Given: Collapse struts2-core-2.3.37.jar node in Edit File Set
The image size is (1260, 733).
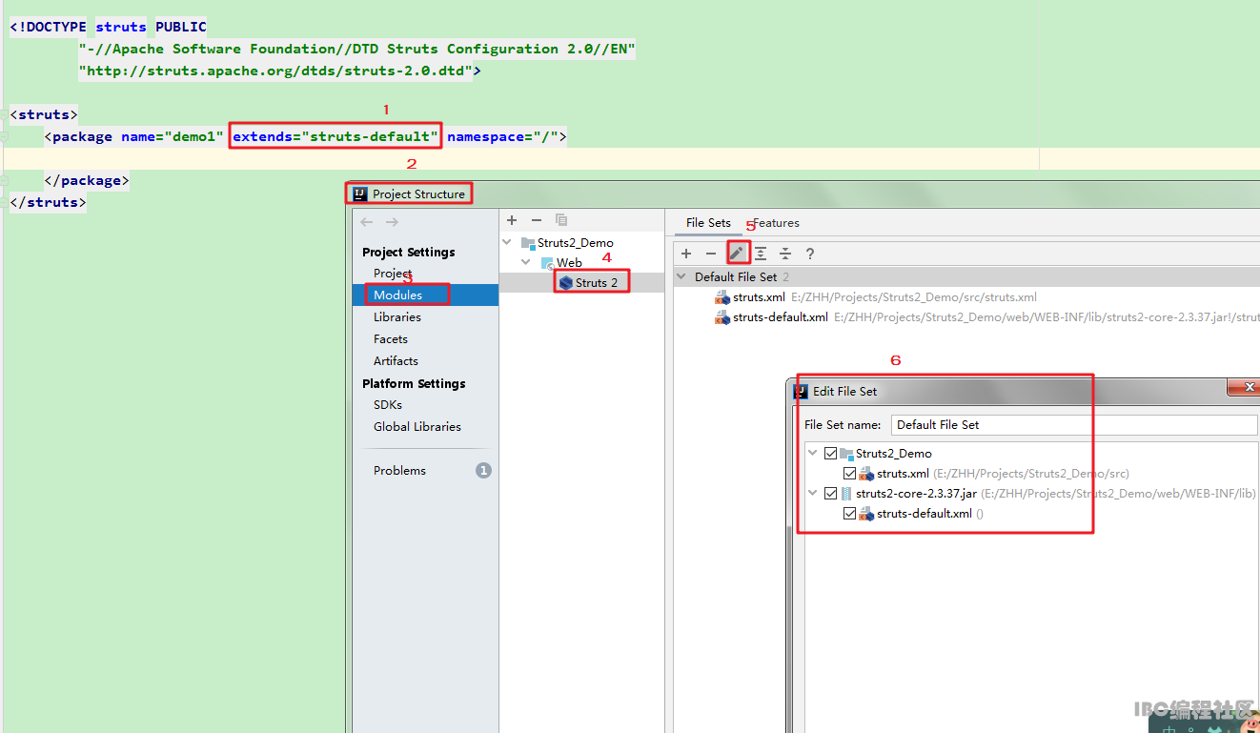Looking at the screenshot, I should click(x=813, y=494).
